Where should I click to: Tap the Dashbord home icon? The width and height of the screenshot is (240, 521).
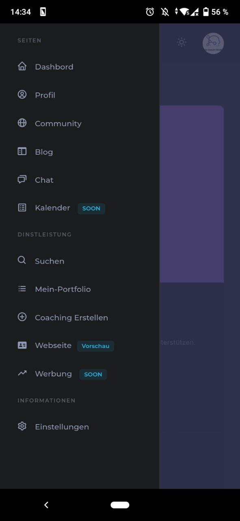(22, 66)
